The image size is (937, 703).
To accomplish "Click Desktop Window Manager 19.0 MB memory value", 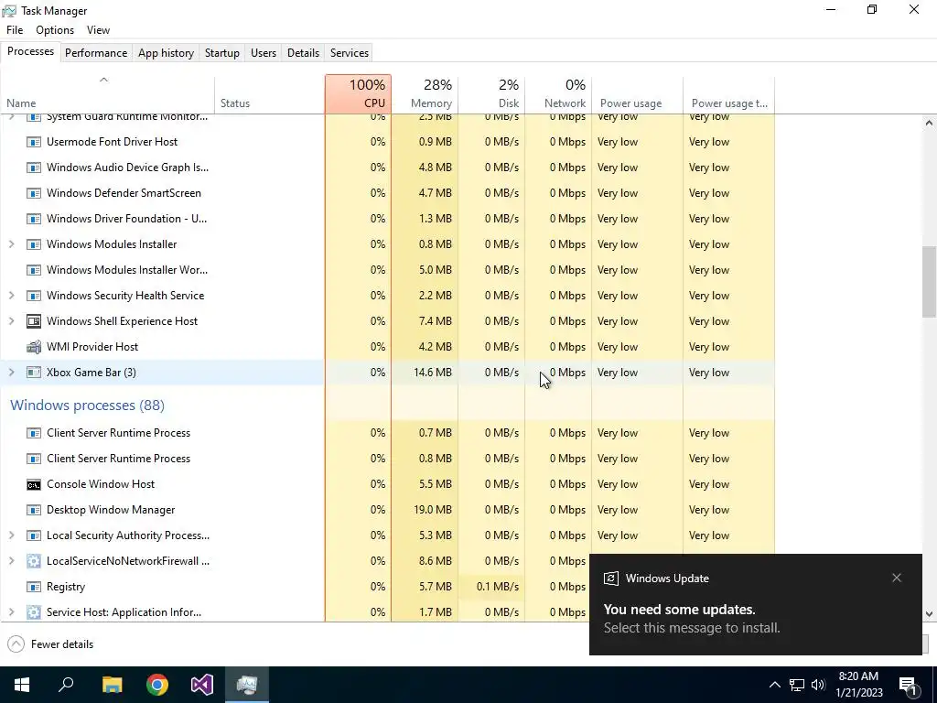I will click(432, 510).
